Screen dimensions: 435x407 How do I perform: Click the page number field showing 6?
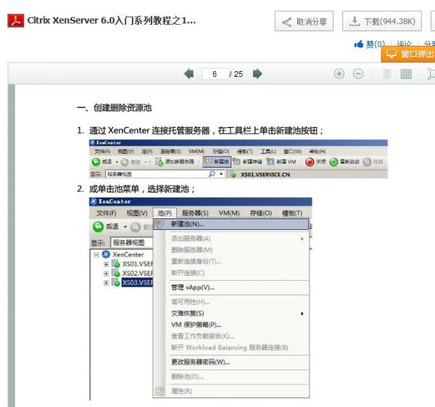[x=215, y=74]
